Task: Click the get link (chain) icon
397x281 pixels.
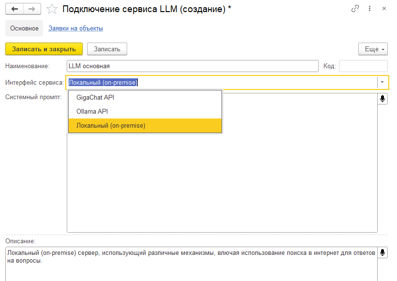Action: [355, 8]
